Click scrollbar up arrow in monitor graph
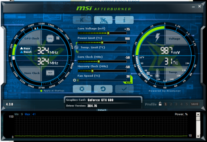207x142 pixels. (198, 115)
